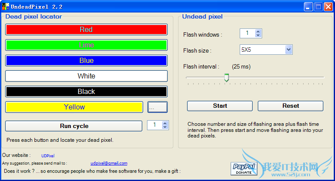335x181 pixels.
Task: Show the Blue test screen
Action: click(x=86, y=61)
